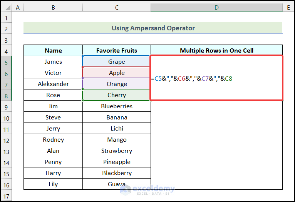The height and width of the screenshot is (202, 295).
Task: Click the cell containing 'Jim'
Action: pos(53,106)
